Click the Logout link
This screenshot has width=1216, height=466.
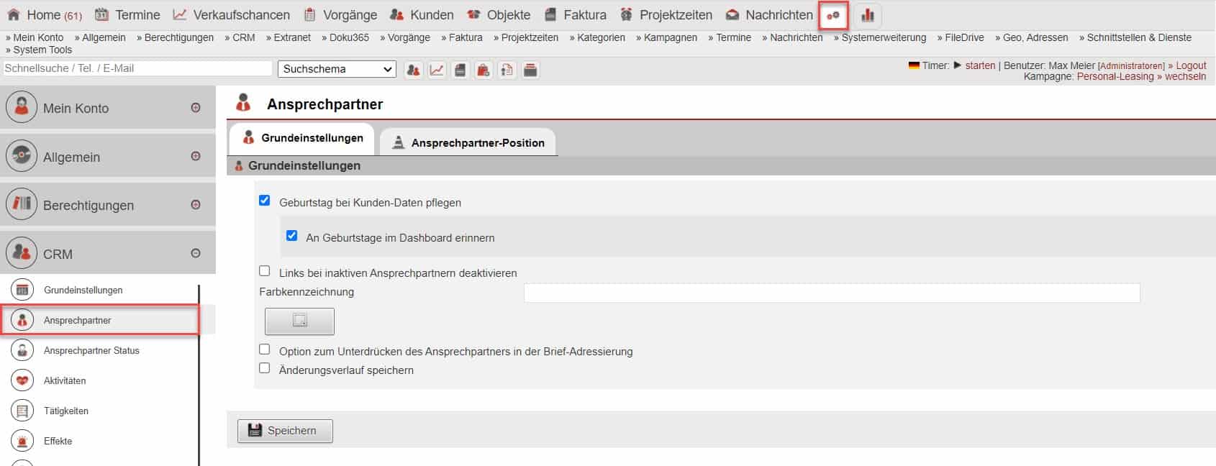click(x=1191, y=65)
